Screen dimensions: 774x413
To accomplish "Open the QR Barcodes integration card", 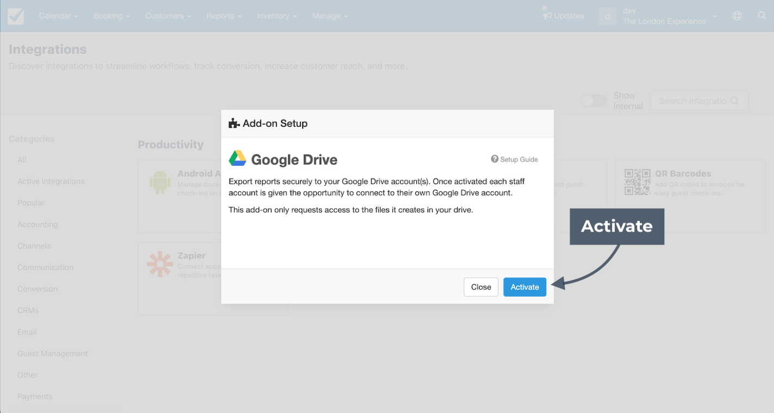I will (x=690, y=196).
